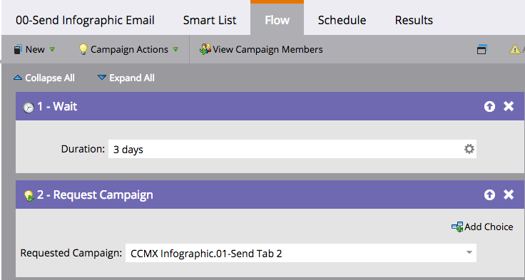The width and height of the screenshot is (525, 280).
Task: Move the Wait step up using arrow icon
Action: [x=489, y=107]
